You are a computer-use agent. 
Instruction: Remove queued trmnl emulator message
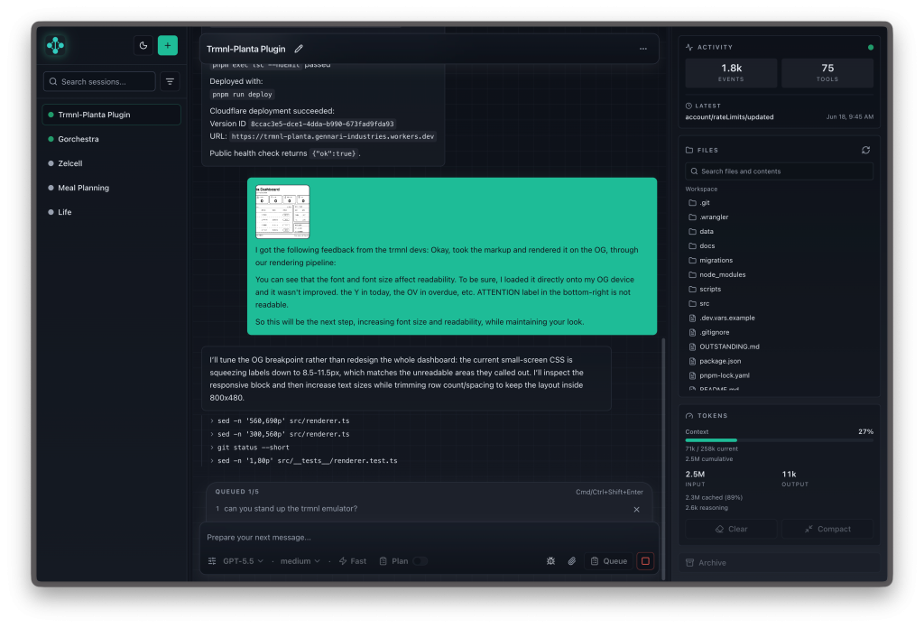pyautogui.click(x=636, y=510)
